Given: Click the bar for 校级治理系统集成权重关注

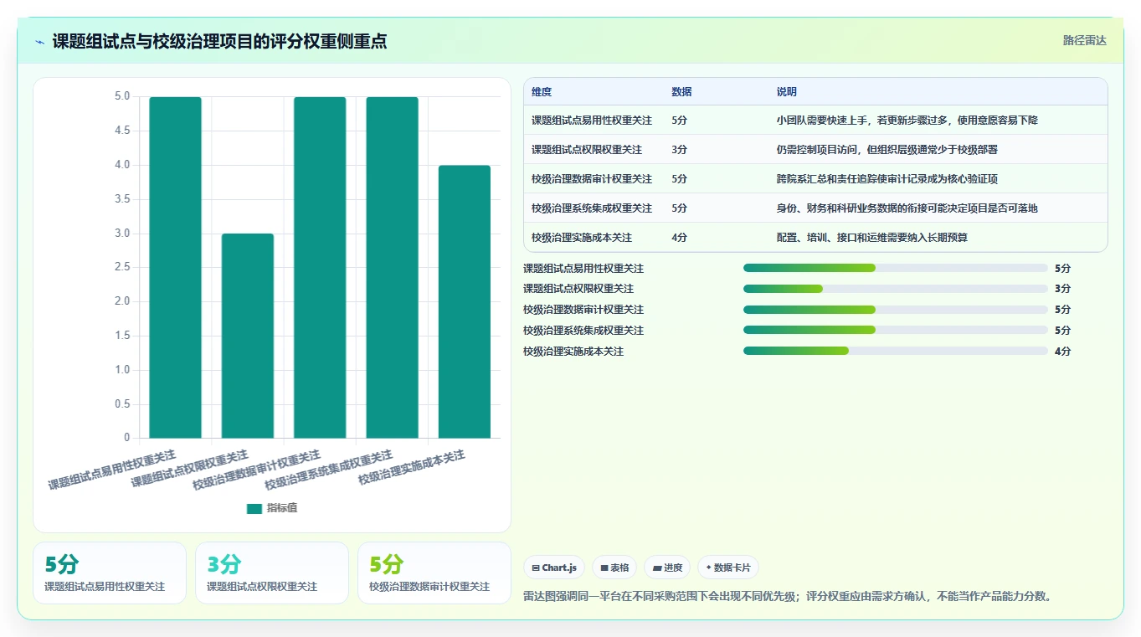Looking at the screenshot, I should (392, 267).
